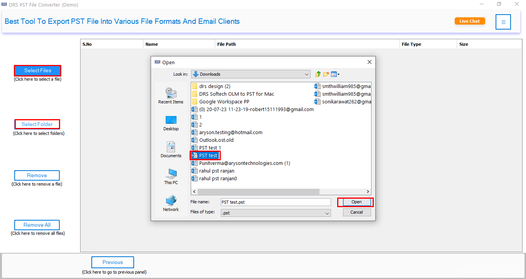Go to Desktop in the sidebar

pyautogui.click(x=171, y=123)
